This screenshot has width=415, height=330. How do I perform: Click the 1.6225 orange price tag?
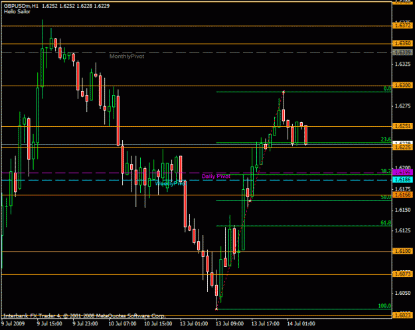(402, 147)
